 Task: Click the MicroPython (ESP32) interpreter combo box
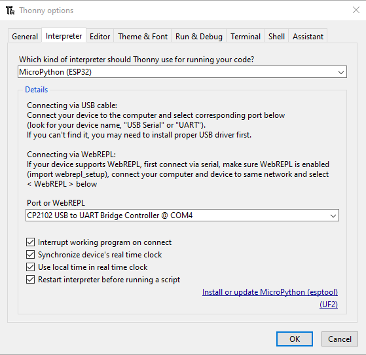[x=182, y=72]
